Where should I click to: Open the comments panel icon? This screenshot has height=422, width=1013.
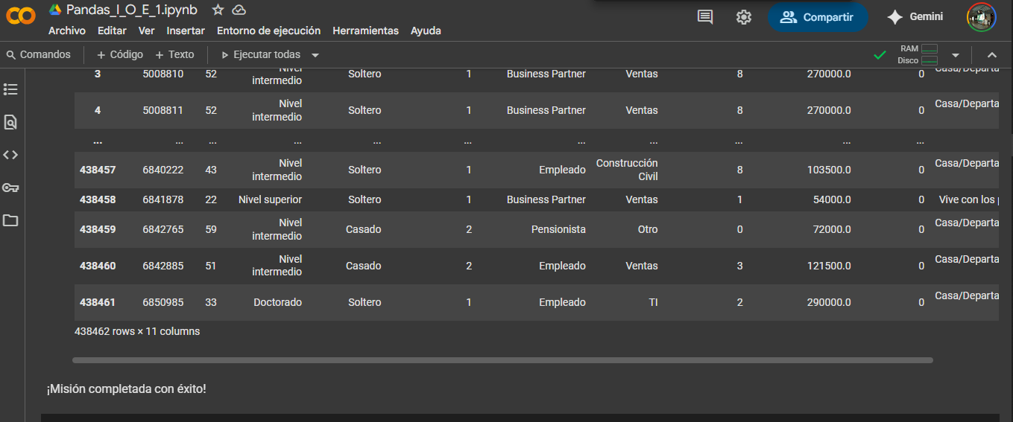click(x=705, y=17)
